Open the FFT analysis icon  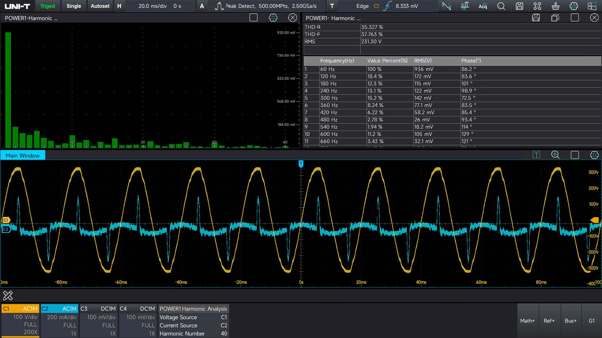465,6
